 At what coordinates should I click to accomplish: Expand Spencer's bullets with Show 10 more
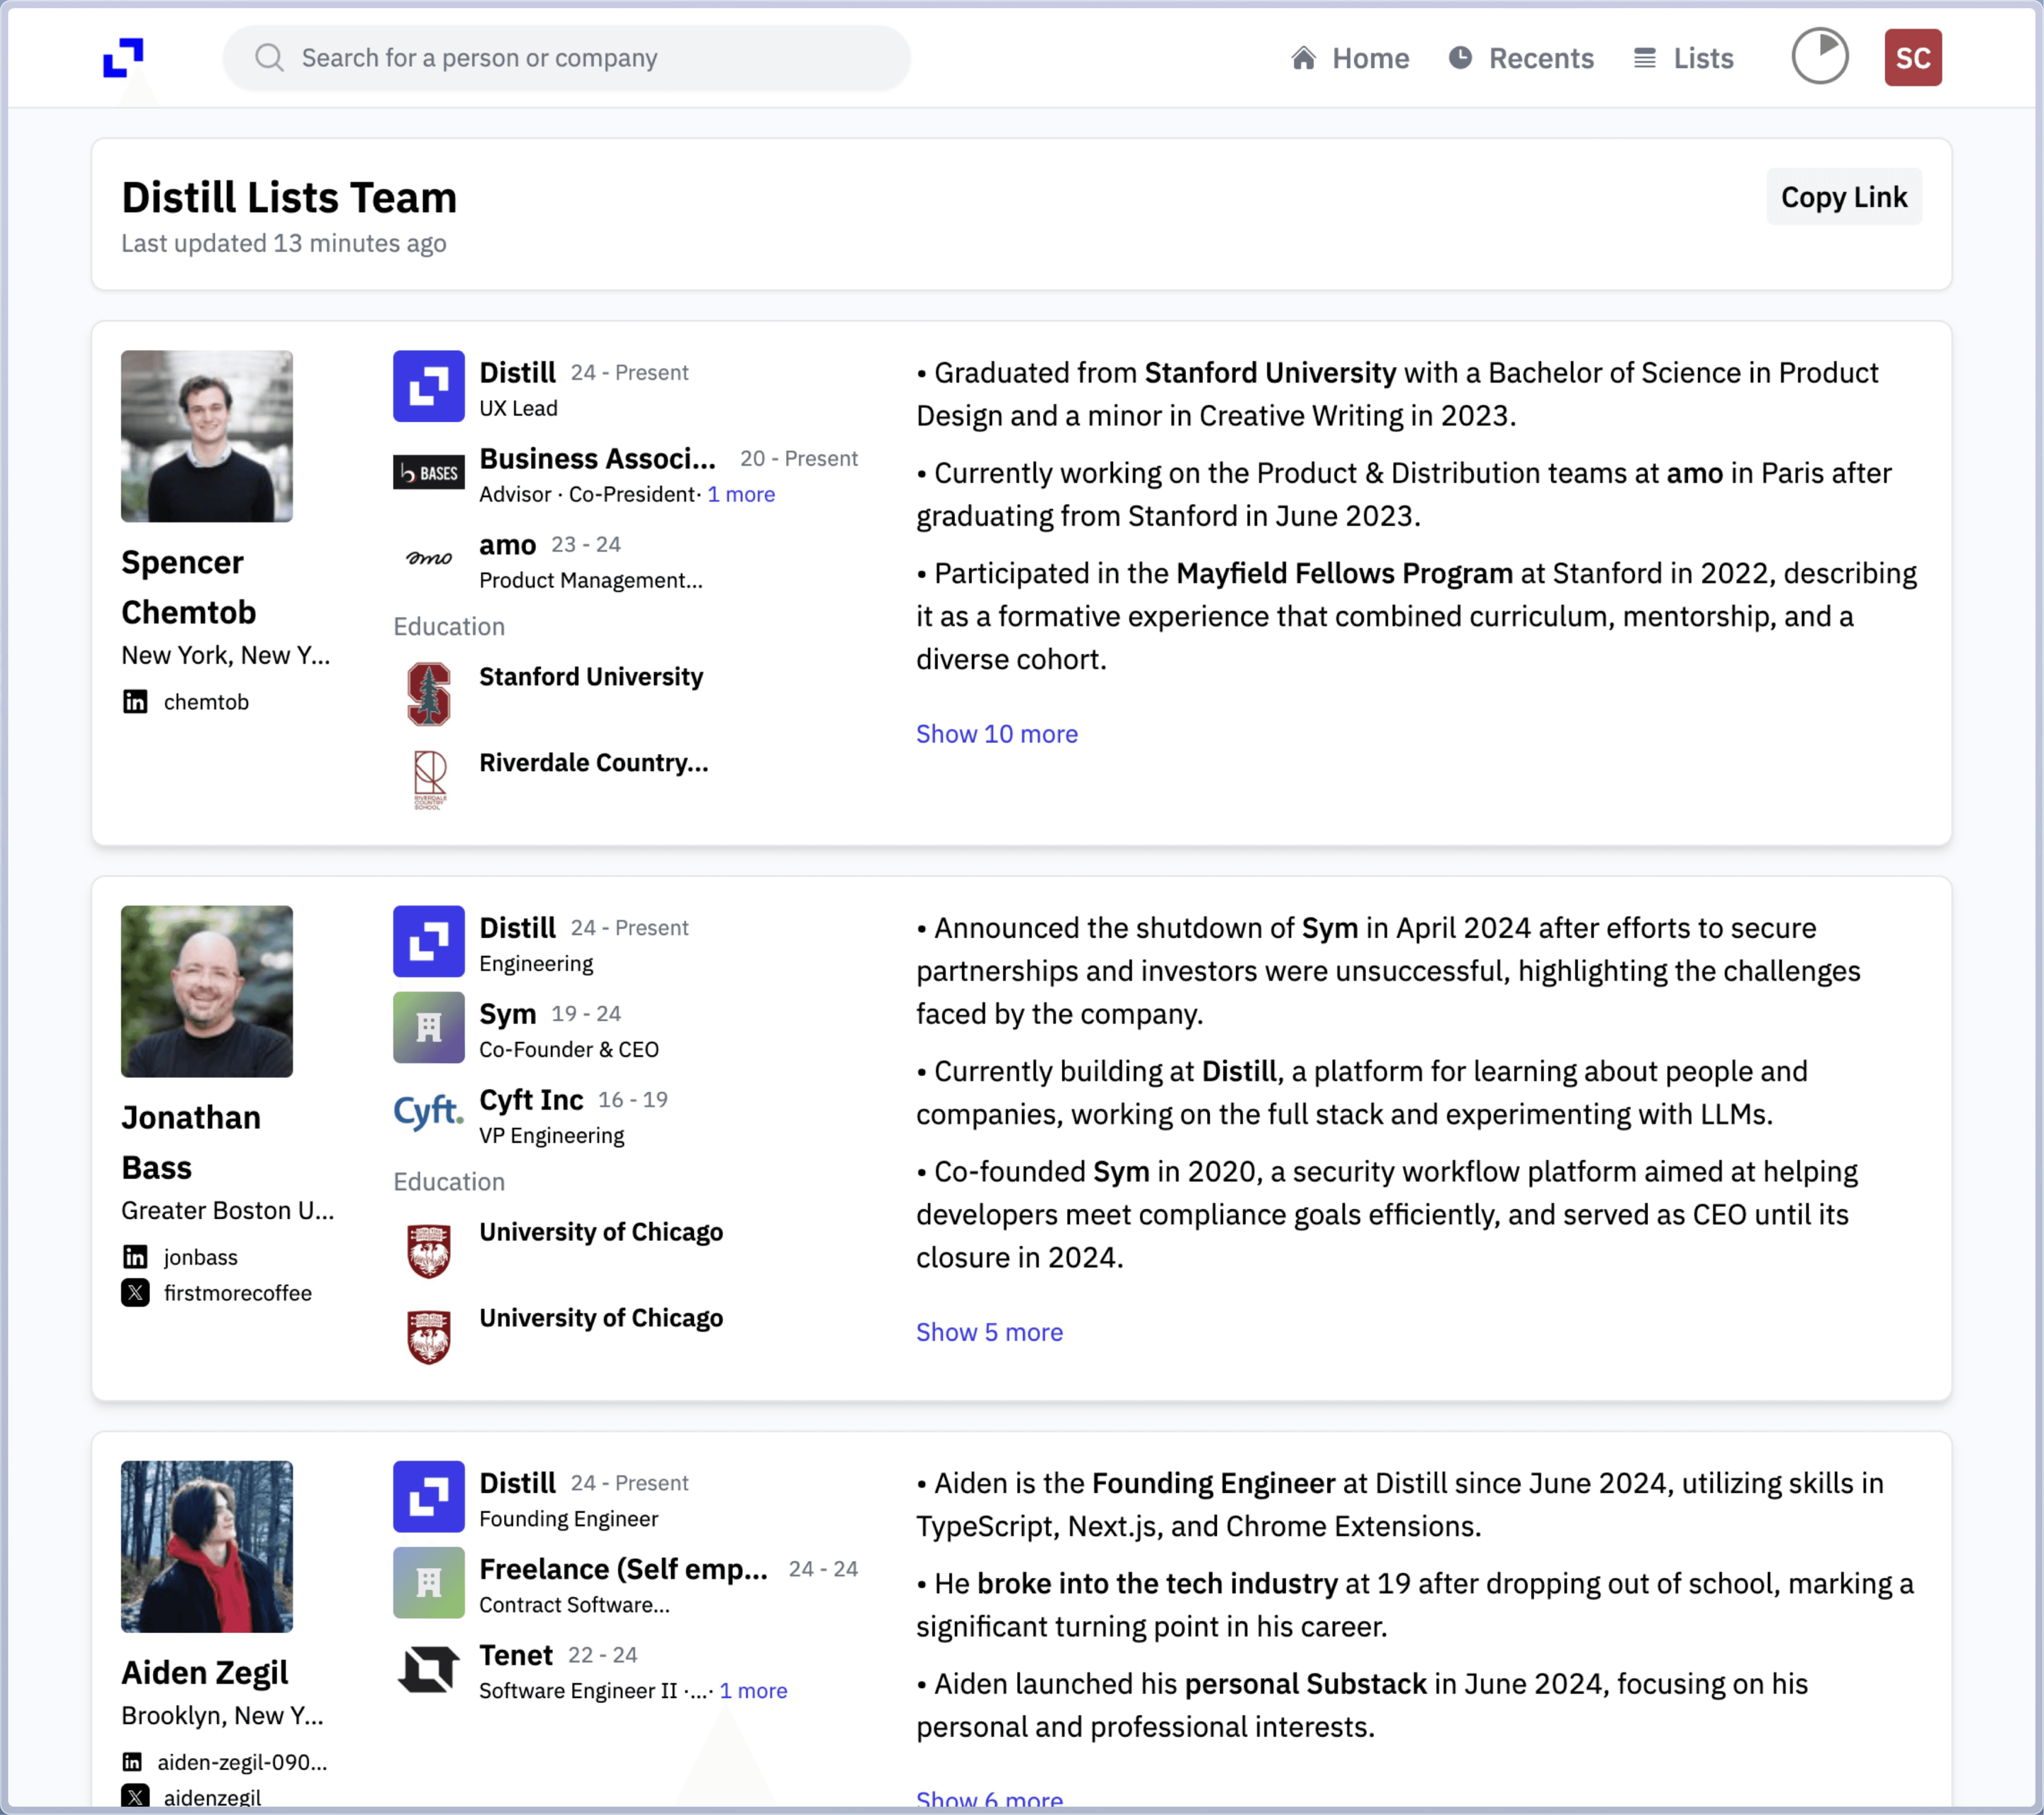pyautogui.click(x=997, y=734)
